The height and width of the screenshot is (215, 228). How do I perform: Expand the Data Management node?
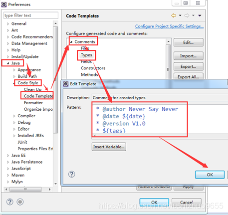pos(8,43)
